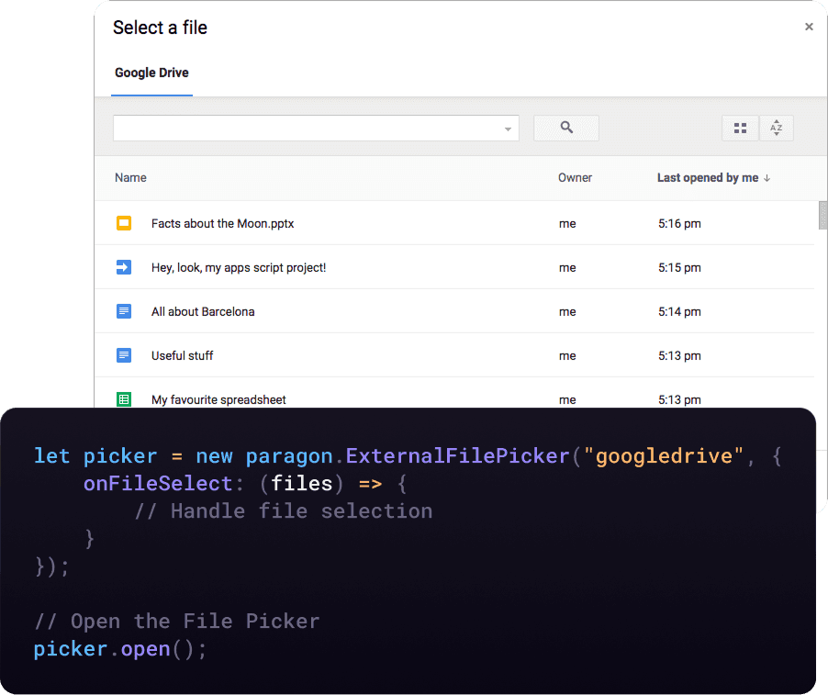Sort files by Name column

point(130,178)
